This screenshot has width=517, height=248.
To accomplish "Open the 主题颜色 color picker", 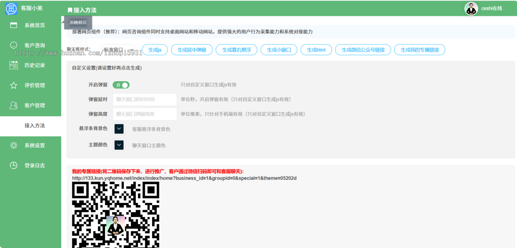I will tap(119, 145).
